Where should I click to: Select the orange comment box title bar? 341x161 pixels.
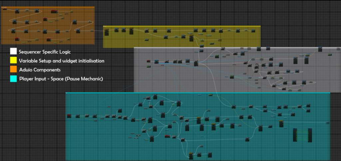click(48, 7)
